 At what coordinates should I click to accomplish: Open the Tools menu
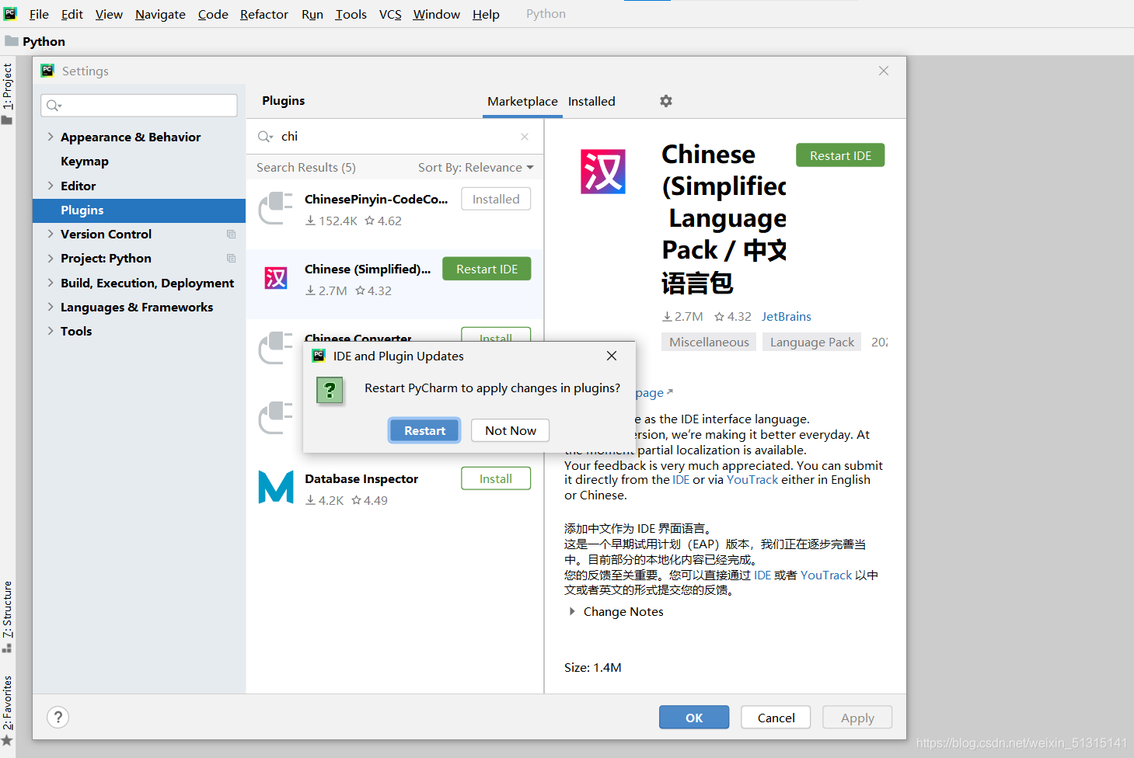(351, 14)
